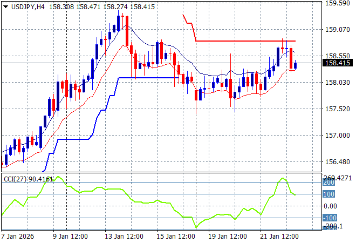The width and height of the screenshot is (356, 243).
Task: Click the red horizontal resistance line
Action: tap(243, 41)
